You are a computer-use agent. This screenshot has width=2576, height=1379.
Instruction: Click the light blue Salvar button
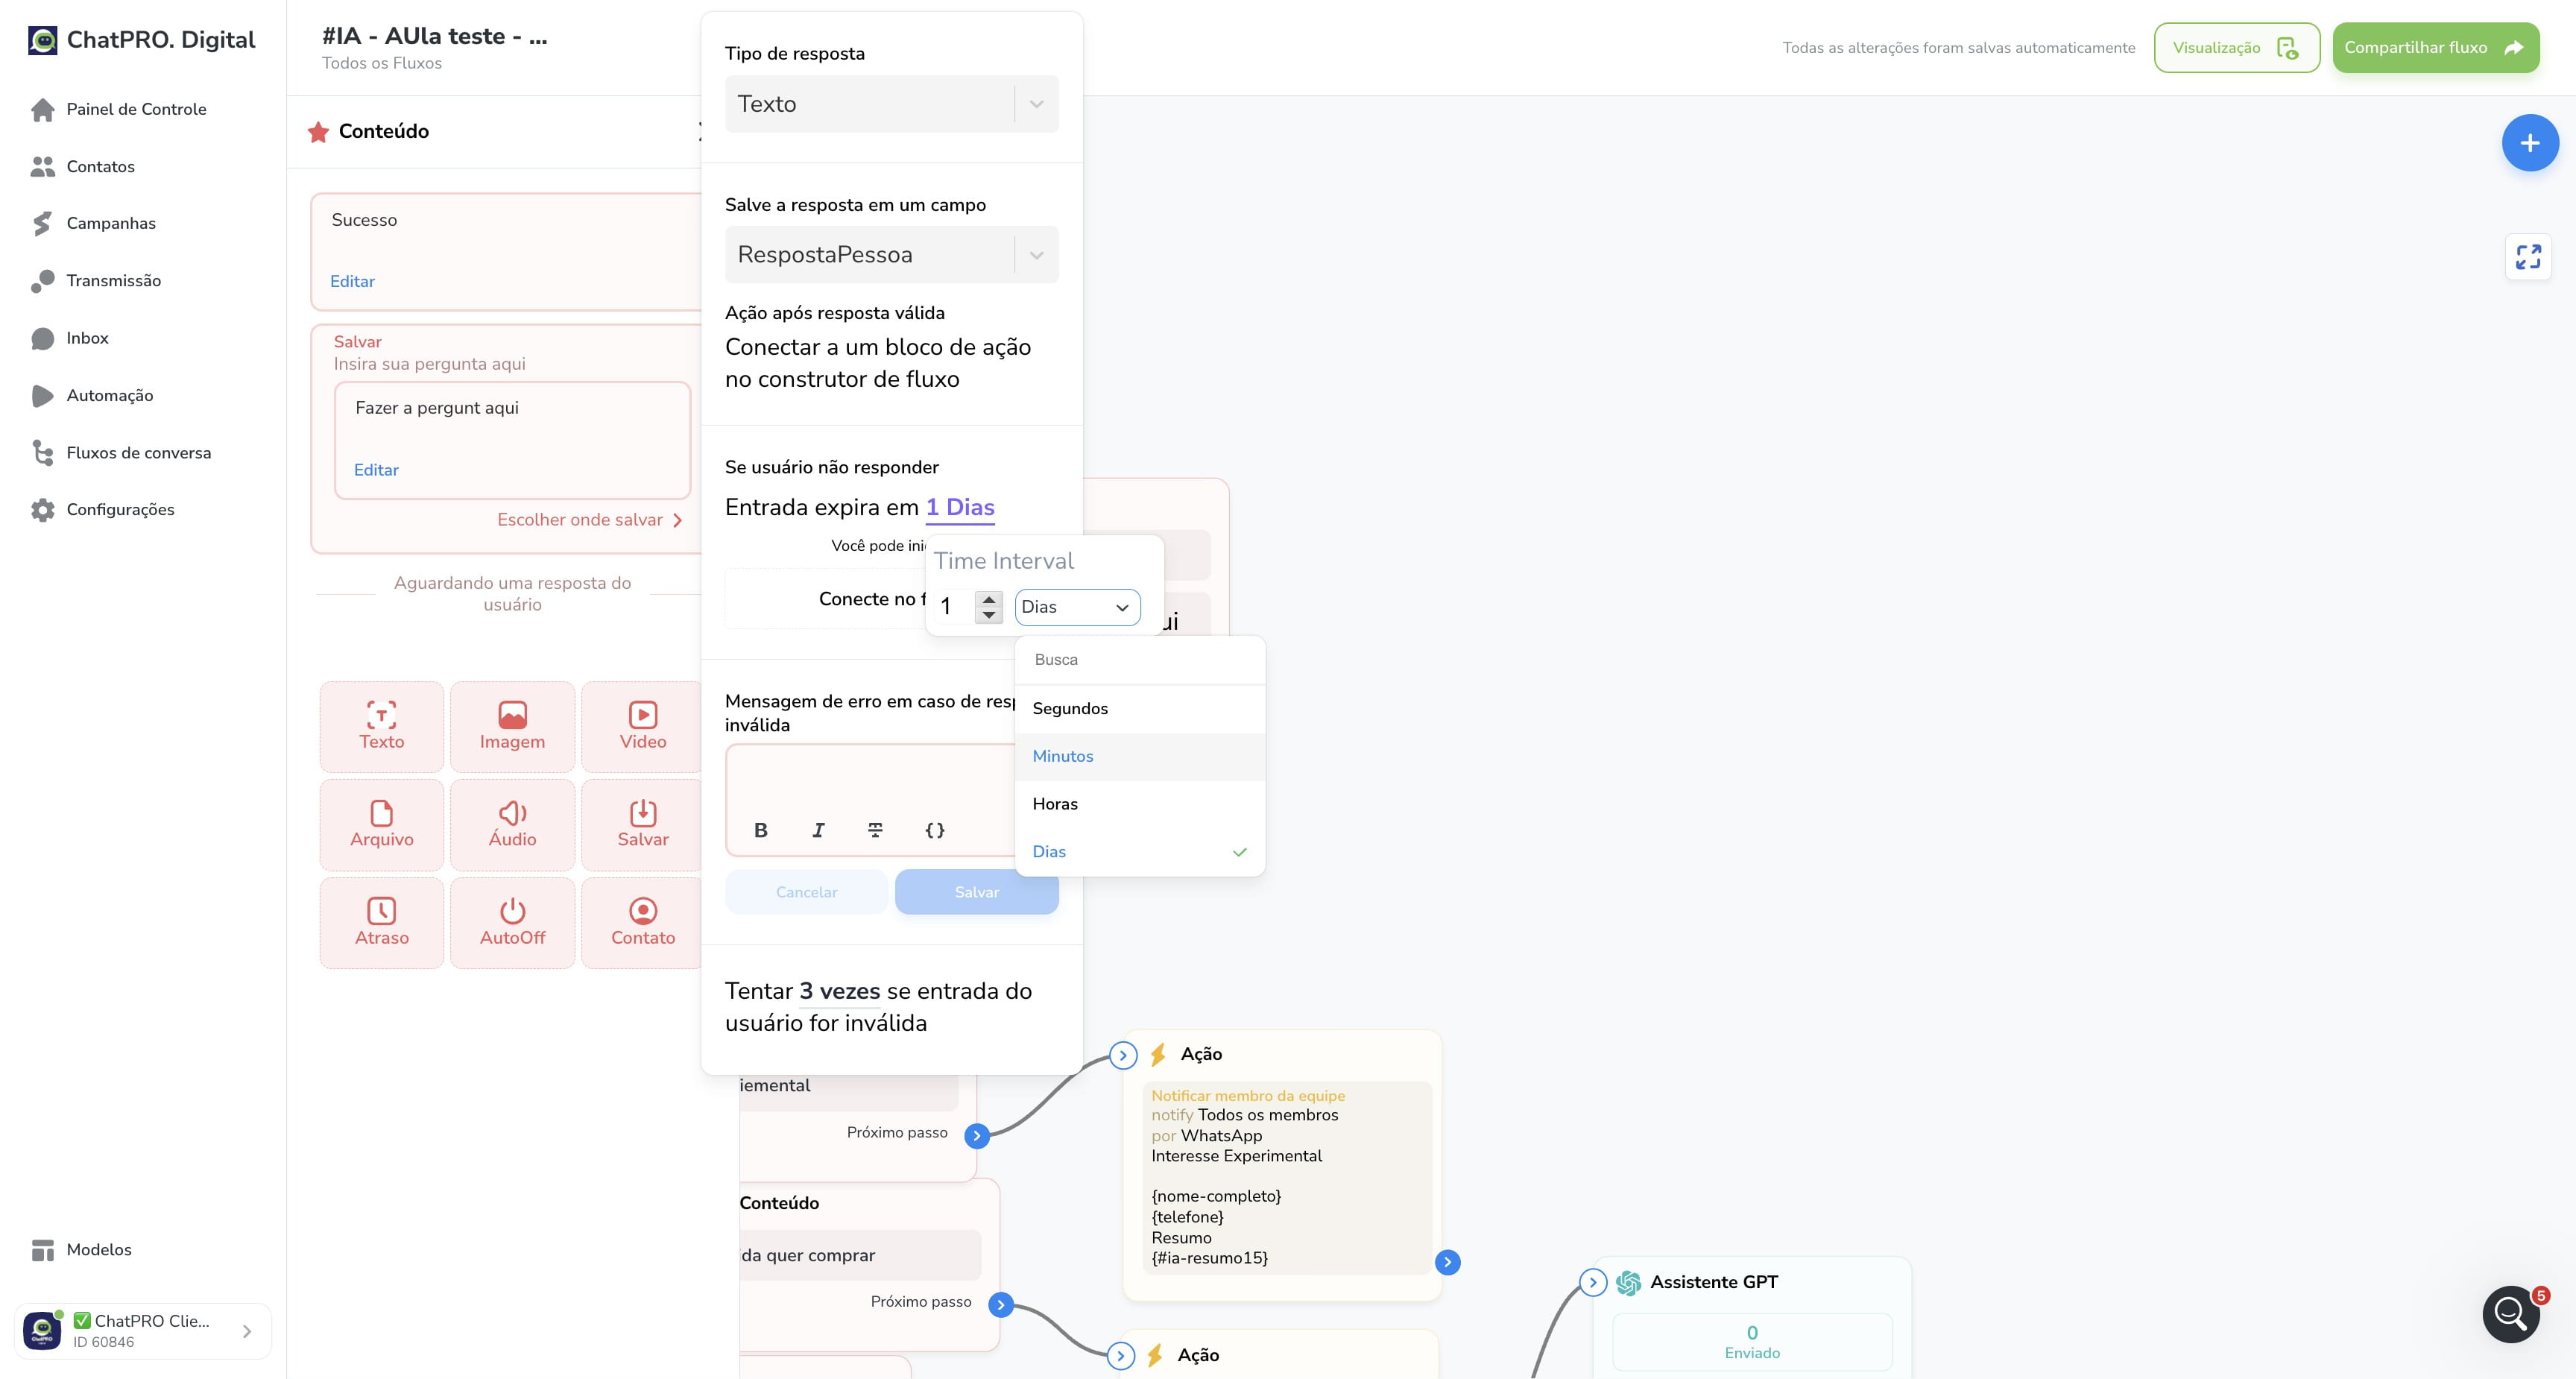pyautogui.click(x=976, y=892)
